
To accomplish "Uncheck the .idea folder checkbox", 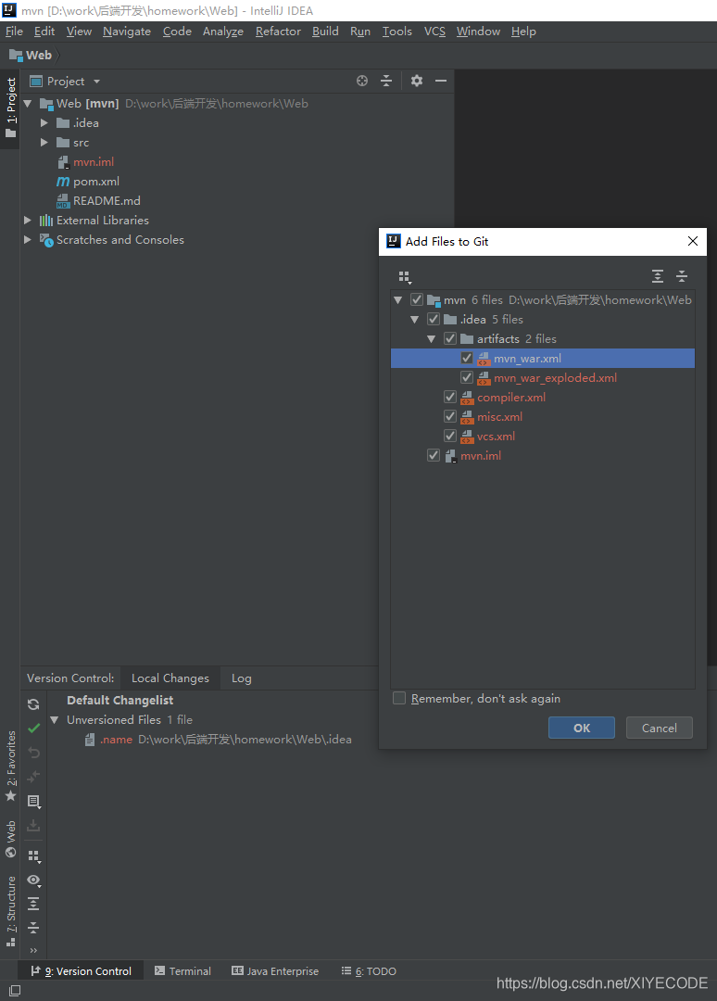I will click(434, 319).
